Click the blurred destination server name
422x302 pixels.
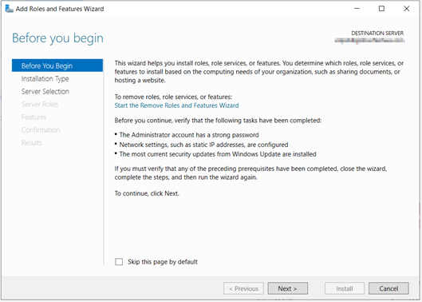coord(369,41)
